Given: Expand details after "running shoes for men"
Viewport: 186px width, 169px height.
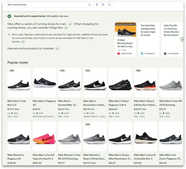Looking at the screenshot, I should [70, 24].
